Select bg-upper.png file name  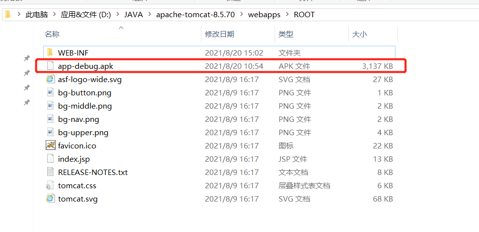(83, 133)
